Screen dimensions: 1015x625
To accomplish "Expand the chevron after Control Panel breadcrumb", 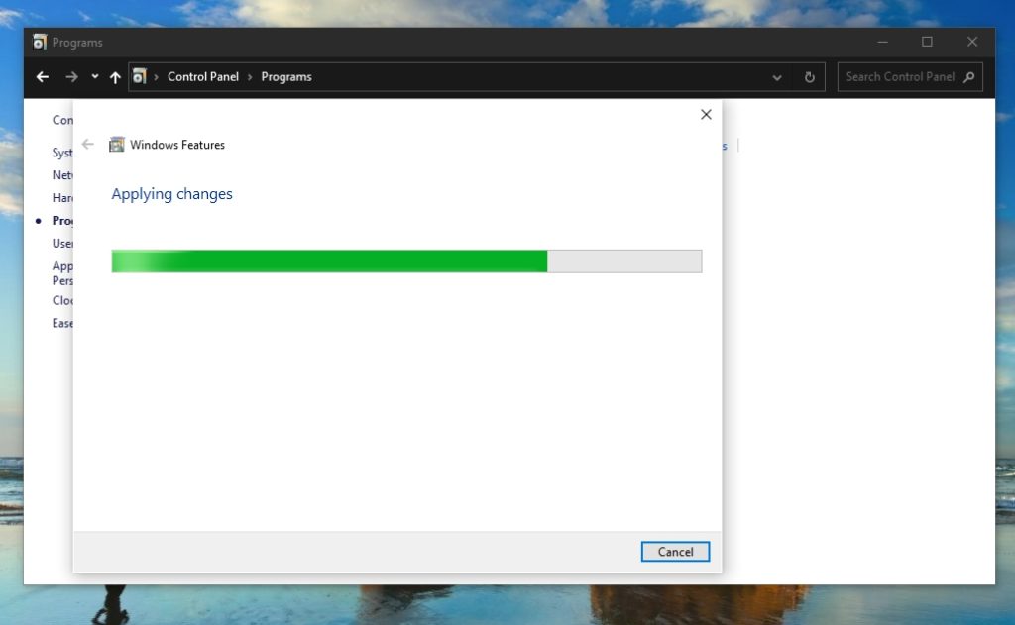I will [250, 77].
